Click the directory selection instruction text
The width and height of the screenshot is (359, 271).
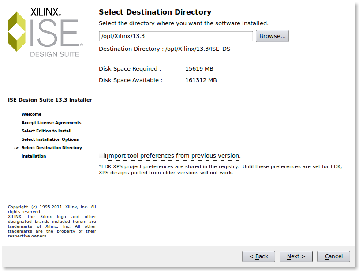[x=183, y=23]
